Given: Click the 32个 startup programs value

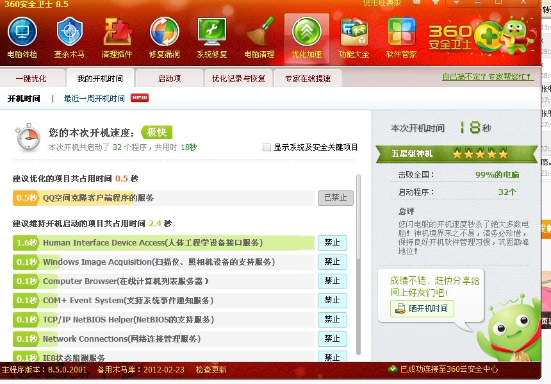Looking at the screenshot, I should 507,192.
